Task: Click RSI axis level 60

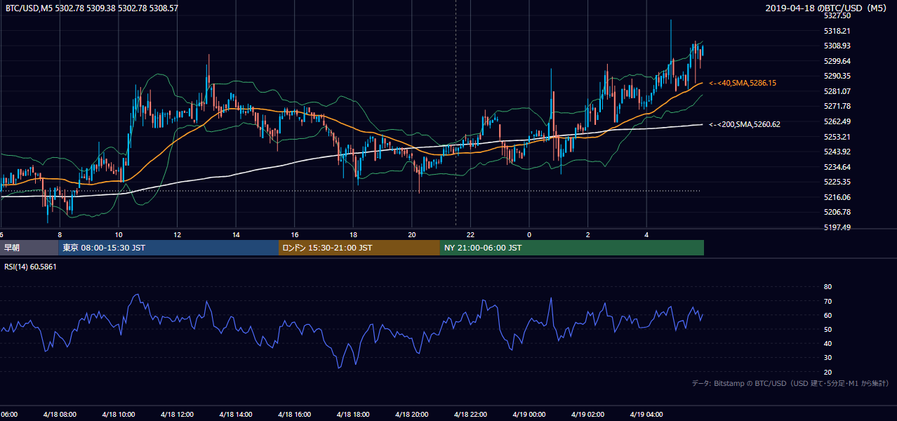Action: pos(828,315)
